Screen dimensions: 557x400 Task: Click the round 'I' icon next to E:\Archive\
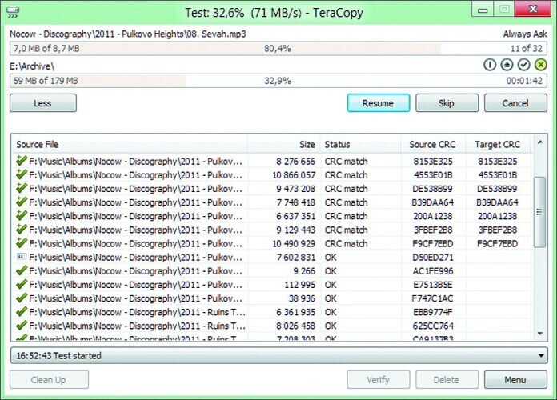pyautogui.click(x=490, y=65)
